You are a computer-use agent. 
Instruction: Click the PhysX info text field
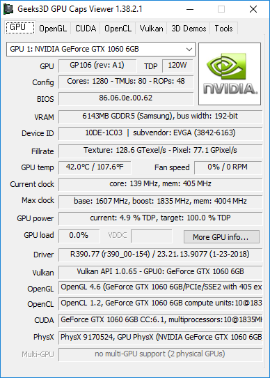160,338
